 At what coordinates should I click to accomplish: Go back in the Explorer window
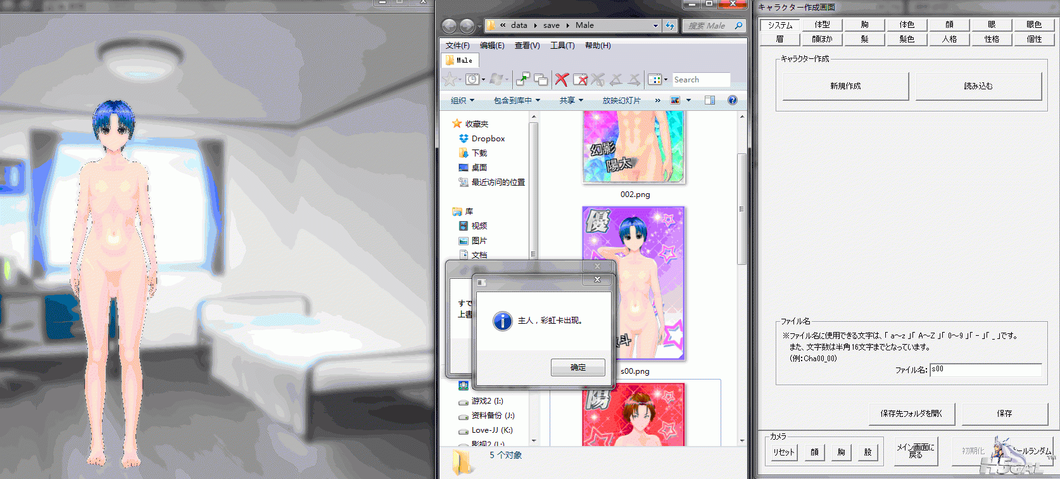click(x=449, y=26)
